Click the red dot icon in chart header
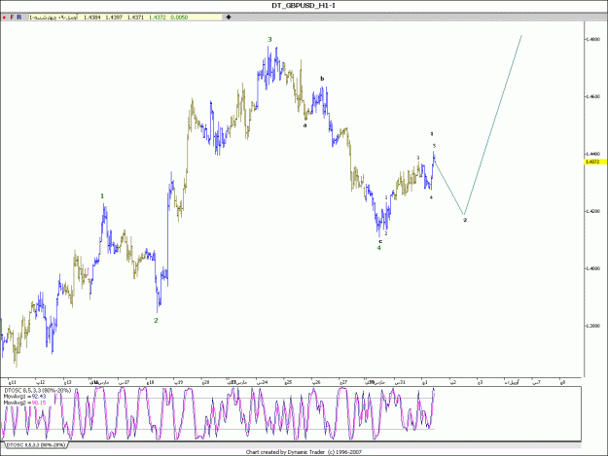 [x=4, y=18]
